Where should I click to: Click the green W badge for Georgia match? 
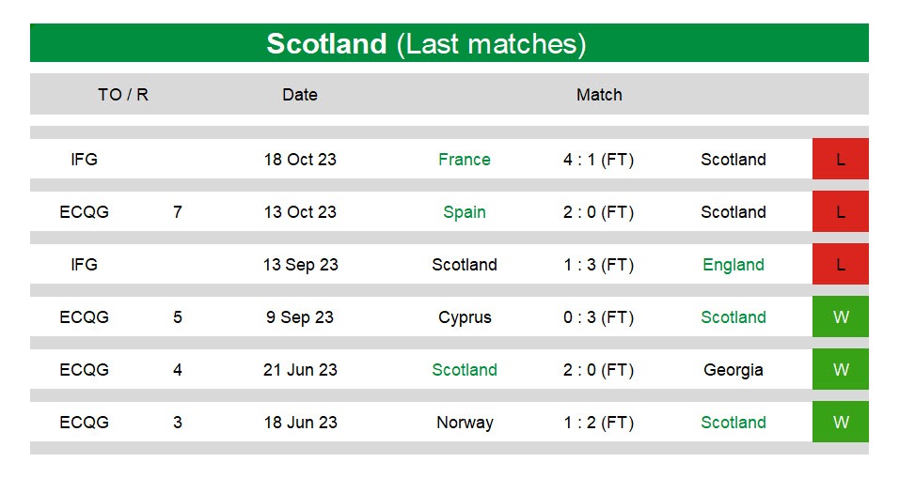[840, 369]
